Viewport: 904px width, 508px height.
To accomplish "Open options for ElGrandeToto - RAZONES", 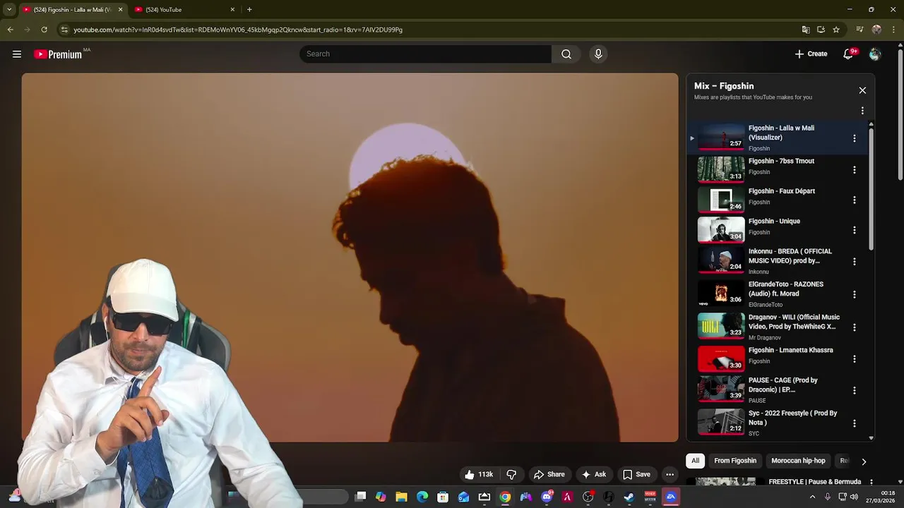I will coord(854,294).
